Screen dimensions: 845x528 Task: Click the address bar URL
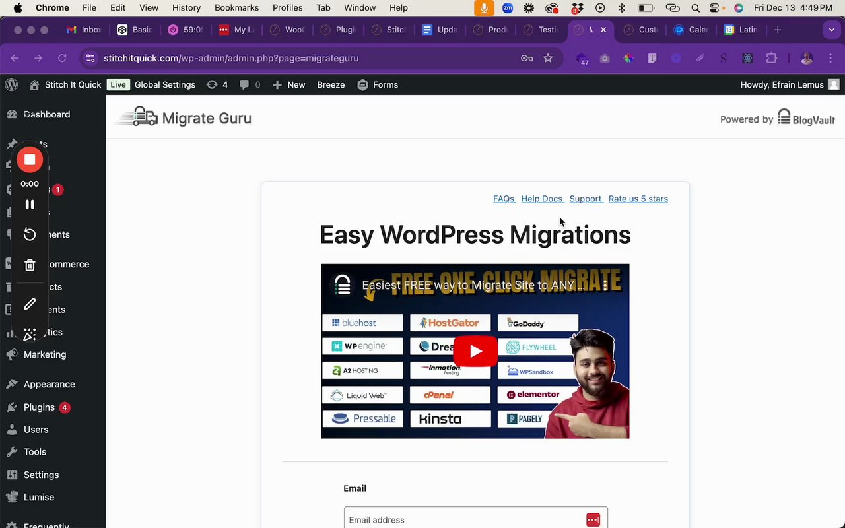231,58
